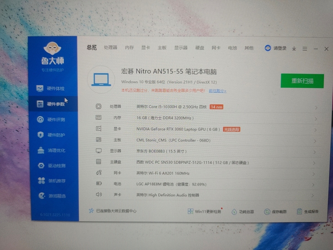Open 驱动检测 driver section

(x=52, y=165)
